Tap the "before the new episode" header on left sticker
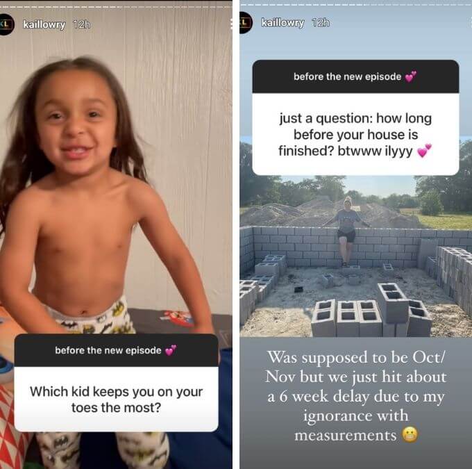This screenshot has height=469, width=472. coord(116,350)
